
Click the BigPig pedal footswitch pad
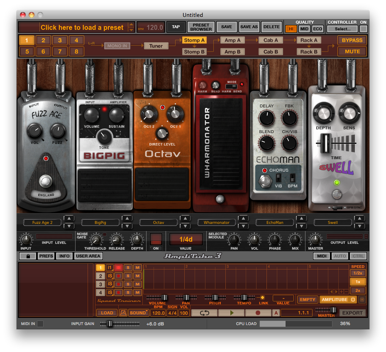(105, 186)
